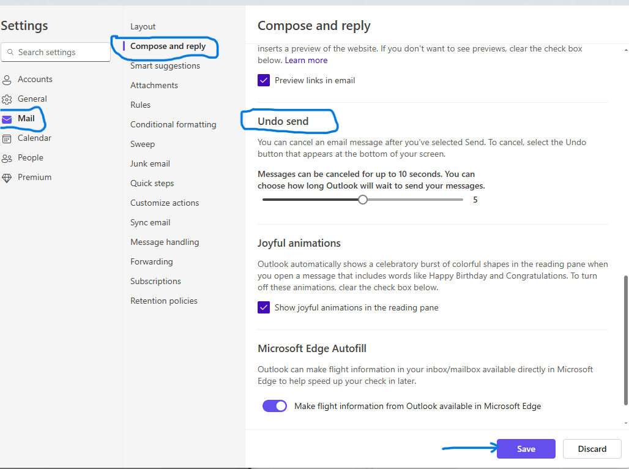This screenshot has width=629, height=469.
Task: Click the search magnifier in Search settings
Action: point(10,52)
